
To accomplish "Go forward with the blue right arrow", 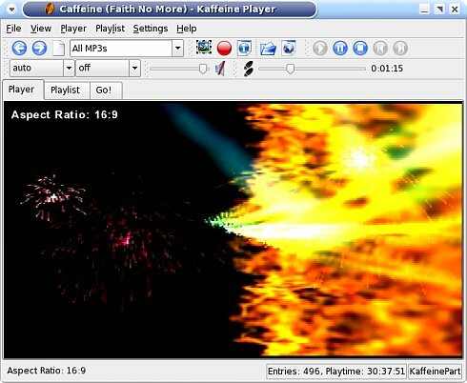I will coord(39,49).
